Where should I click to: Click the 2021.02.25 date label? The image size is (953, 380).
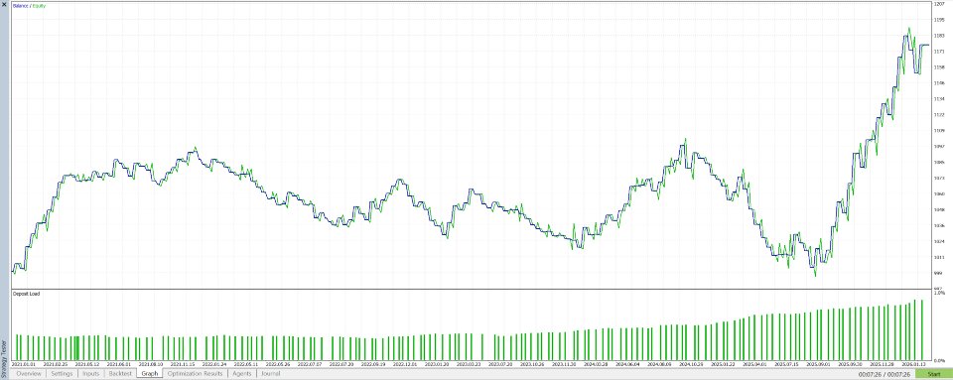click(56, 365)
